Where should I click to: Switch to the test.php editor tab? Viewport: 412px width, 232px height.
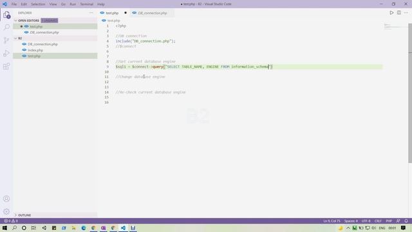click(x=112, y=13)
